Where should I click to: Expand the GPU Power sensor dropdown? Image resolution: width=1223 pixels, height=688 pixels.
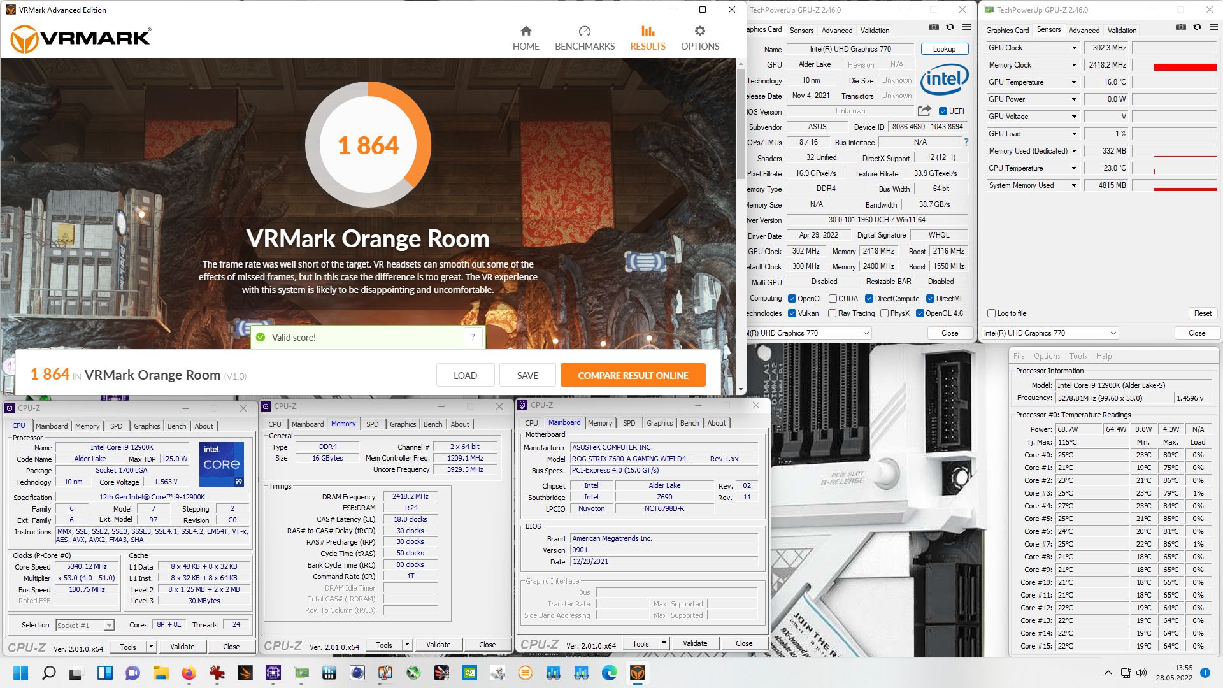[x=1074, y=99]
